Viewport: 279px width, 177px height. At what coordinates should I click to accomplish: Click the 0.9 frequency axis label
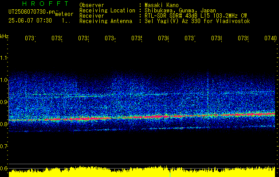4,102
